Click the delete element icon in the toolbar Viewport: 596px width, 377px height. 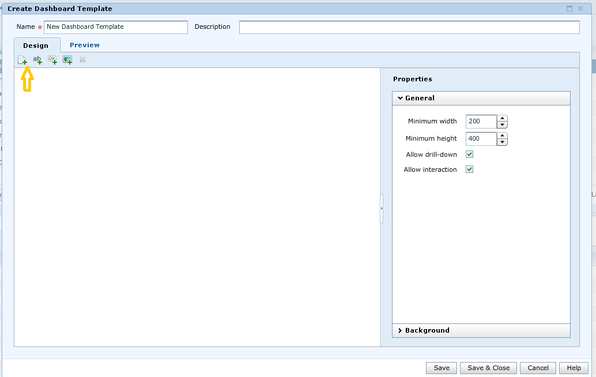tap(82, 59)
